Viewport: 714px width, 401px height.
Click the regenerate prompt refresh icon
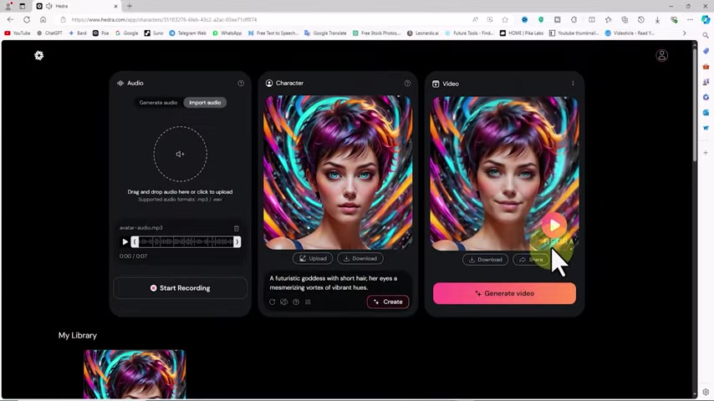tap(273, 302)
